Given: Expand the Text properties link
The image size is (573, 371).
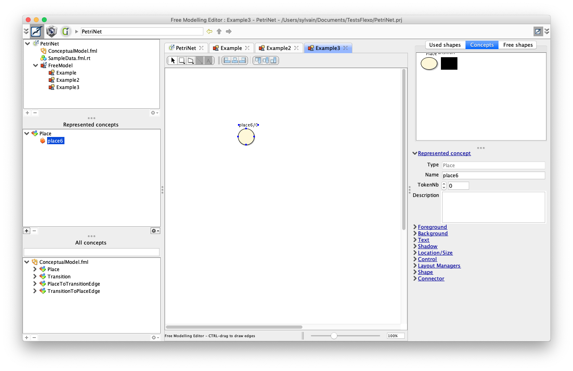Looking at the screenshot, I should pos(424,240).
